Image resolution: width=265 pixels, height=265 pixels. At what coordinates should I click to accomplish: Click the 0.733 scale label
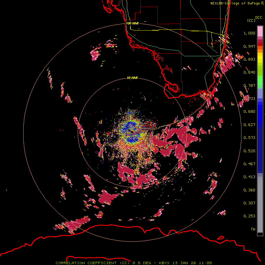249,99
